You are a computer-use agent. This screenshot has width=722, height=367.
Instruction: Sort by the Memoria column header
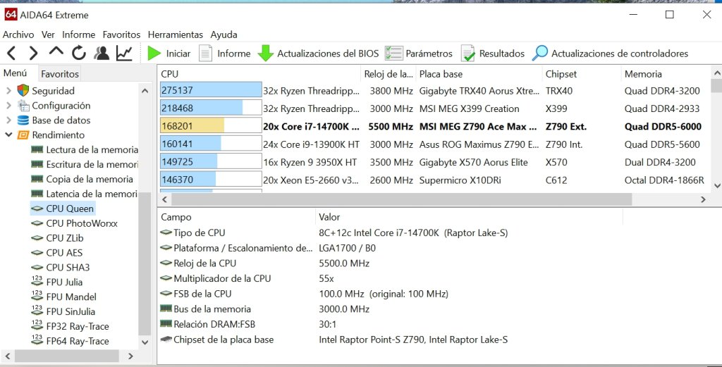(x=666, y=73)
